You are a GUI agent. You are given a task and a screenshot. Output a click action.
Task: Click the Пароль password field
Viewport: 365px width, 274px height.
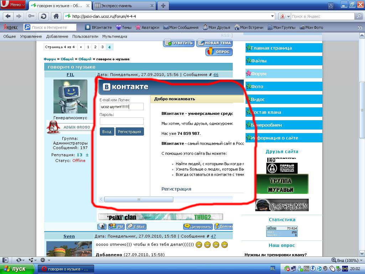(x=122, y=121)
